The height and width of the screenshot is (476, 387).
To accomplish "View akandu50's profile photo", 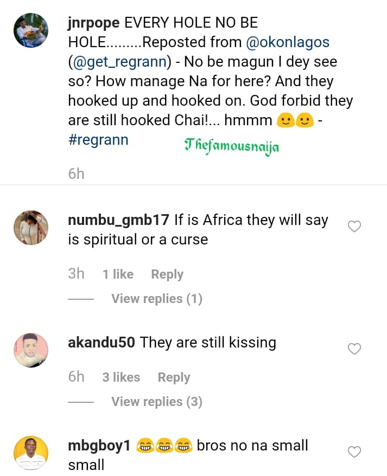I will point(31,350).
